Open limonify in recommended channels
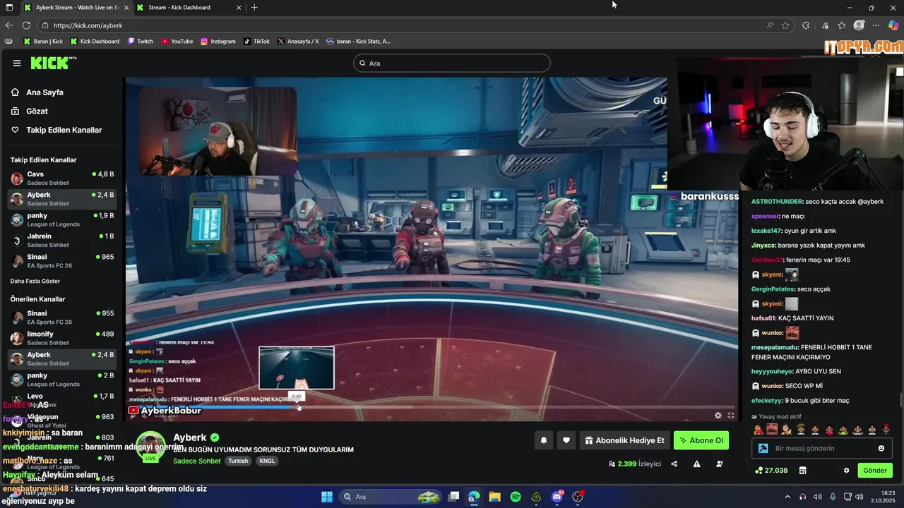The height and width of the screenshot is (508, 904). coord(62,338)
